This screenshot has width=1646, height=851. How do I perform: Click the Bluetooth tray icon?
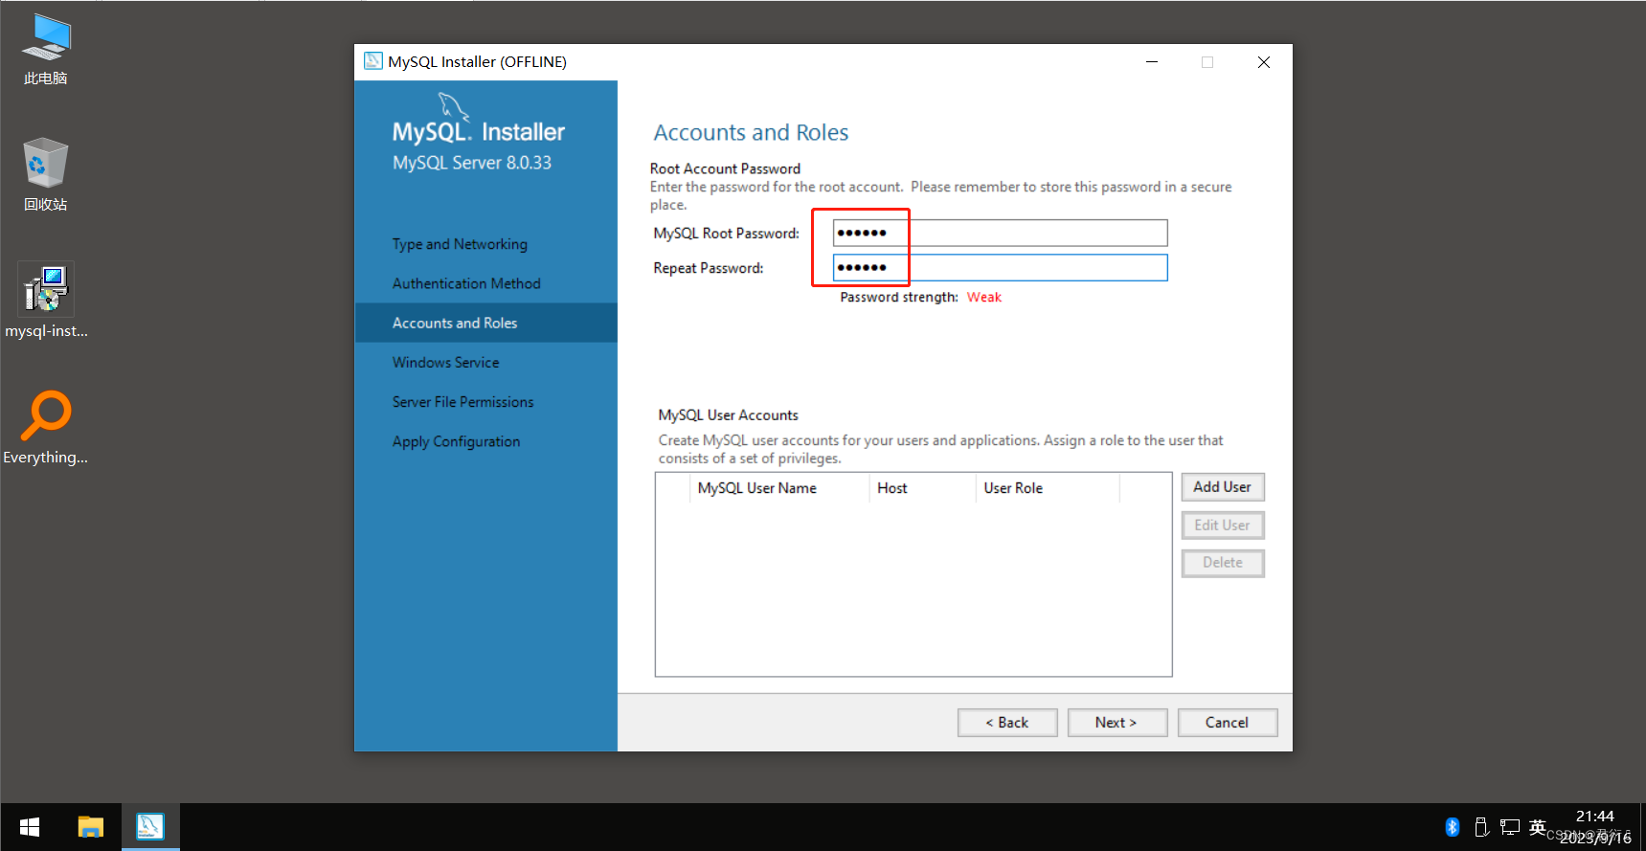click(1452, 827)
